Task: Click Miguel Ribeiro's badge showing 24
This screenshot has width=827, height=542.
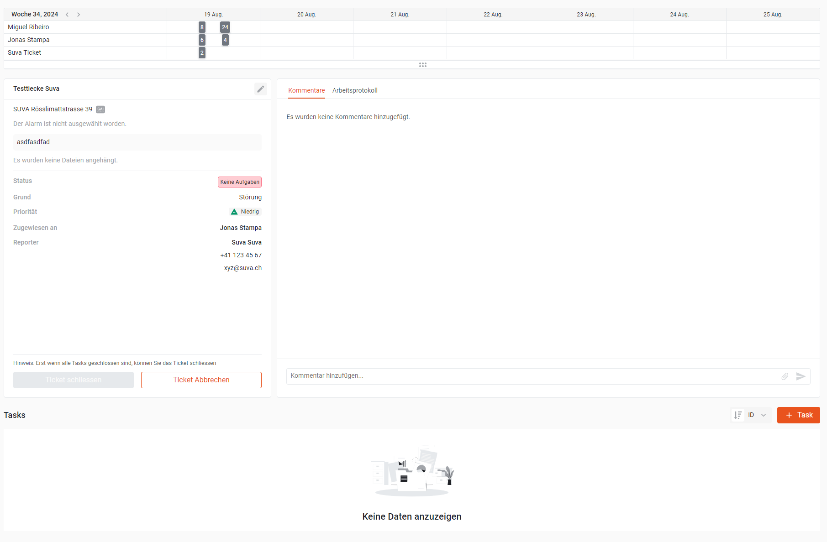Action: [x=225, y=27]
